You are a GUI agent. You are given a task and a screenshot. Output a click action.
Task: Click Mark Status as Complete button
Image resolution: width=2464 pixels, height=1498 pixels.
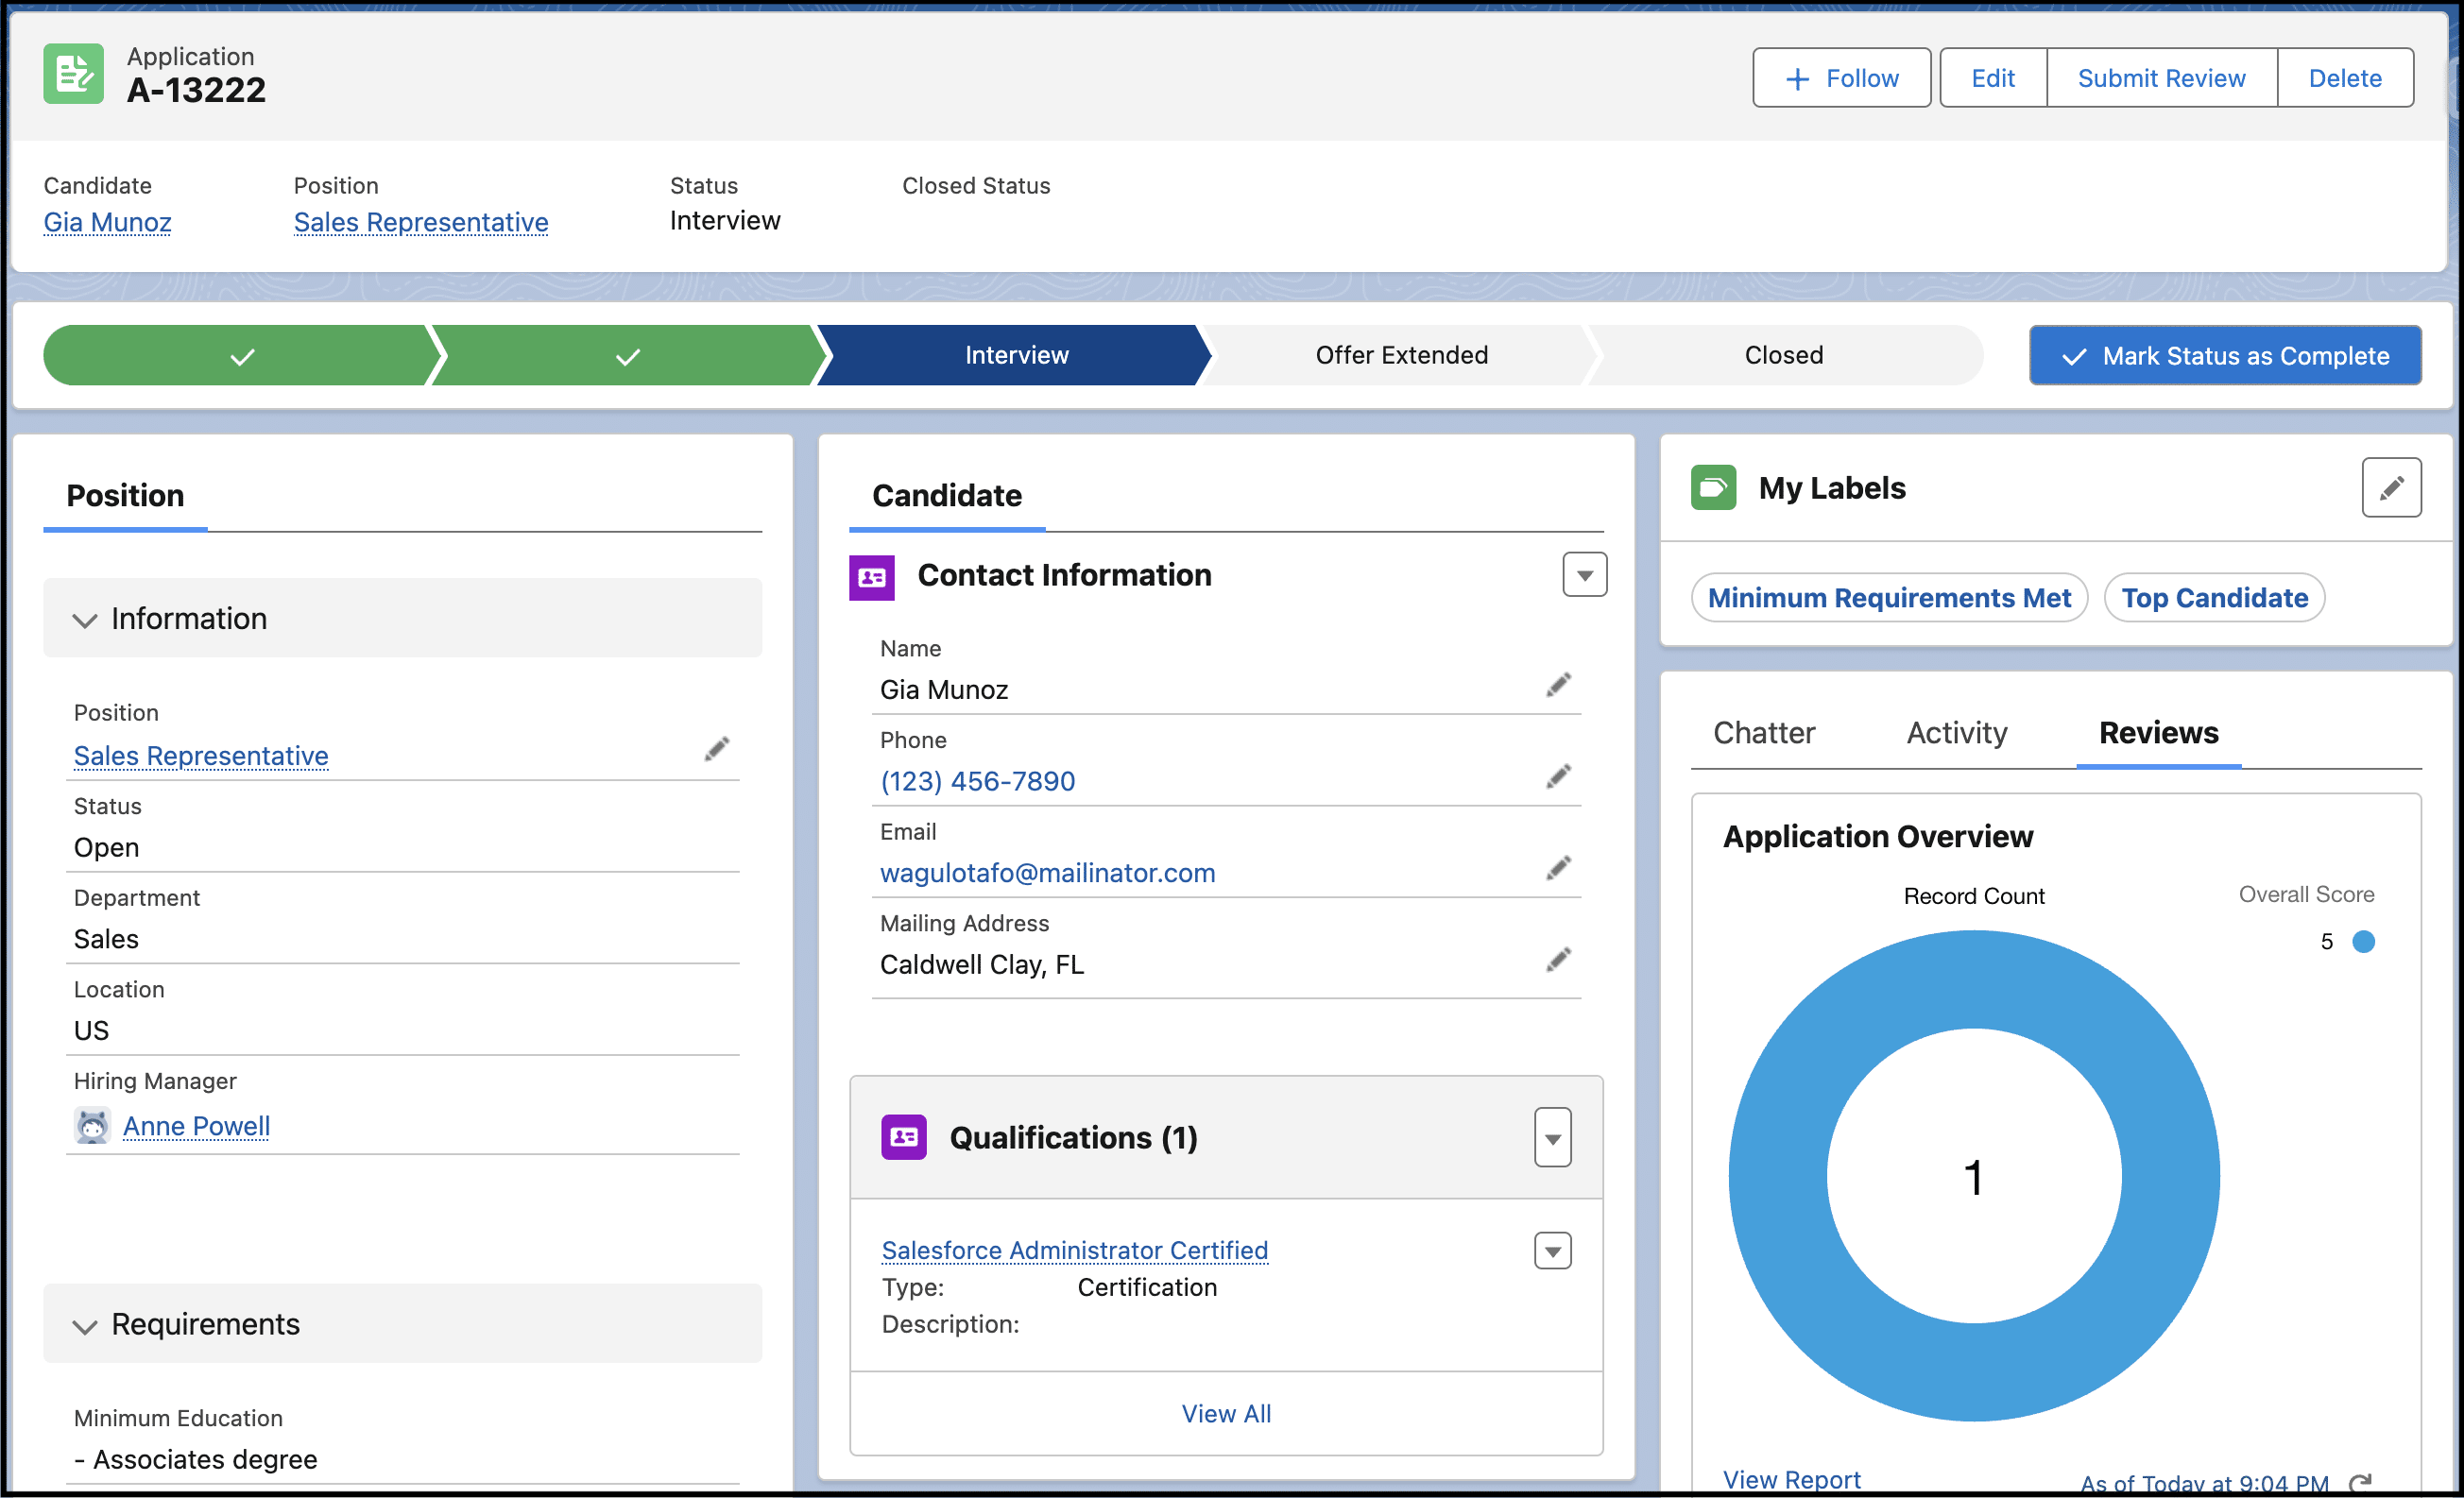coord(2225,355)
